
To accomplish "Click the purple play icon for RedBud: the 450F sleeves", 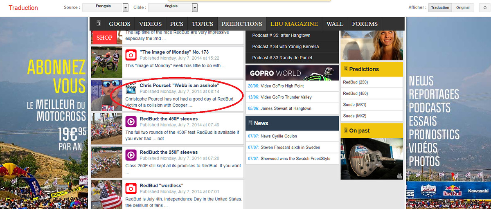I will tap(131, 121).
